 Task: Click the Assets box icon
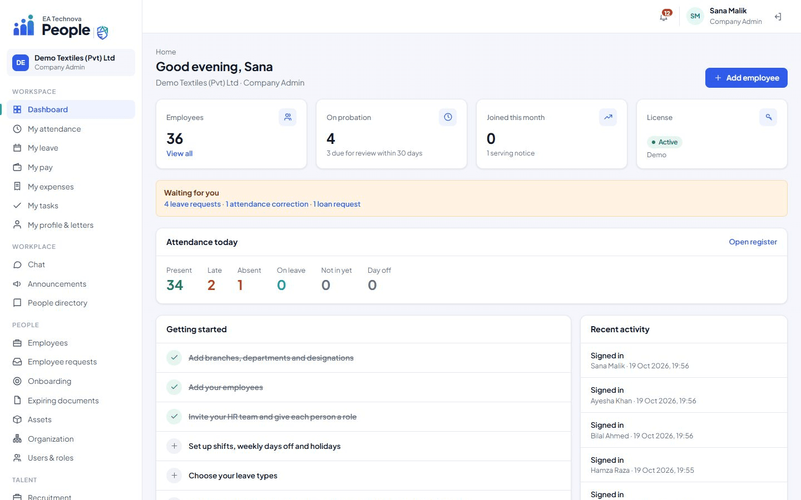click(x=17, y=419)
